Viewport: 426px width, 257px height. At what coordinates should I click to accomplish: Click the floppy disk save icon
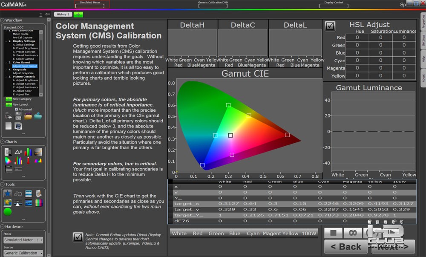18,126
